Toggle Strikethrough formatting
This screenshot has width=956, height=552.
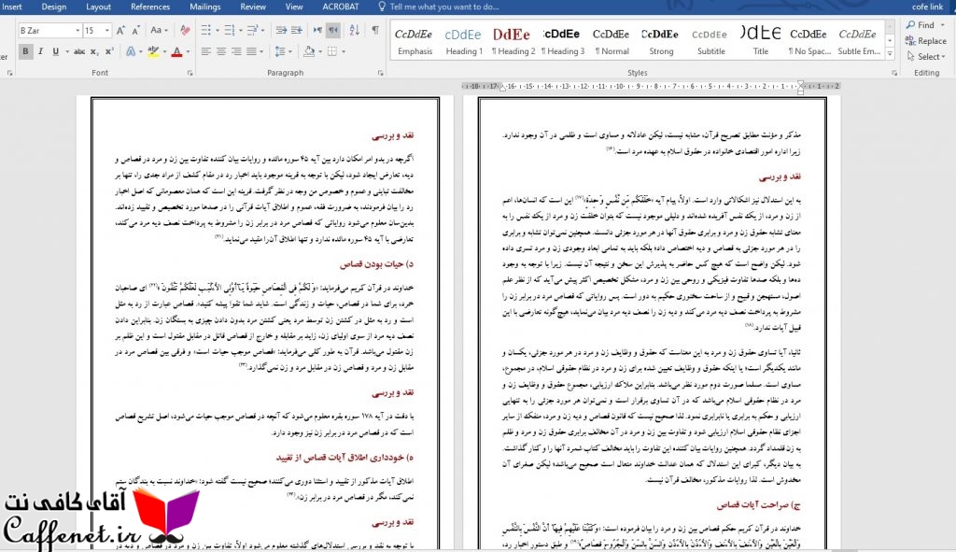[x=79, y=52]
